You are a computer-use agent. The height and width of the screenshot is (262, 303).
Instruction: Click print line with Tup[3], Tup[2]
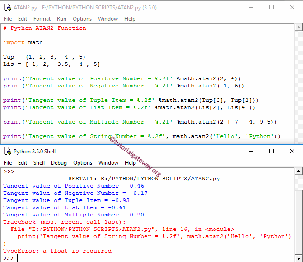[131, 100]
